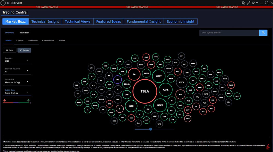Open the Fundamental Insight tab
The image size is (273, 152).
point(144,21)
